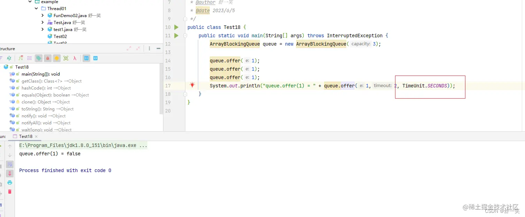Toggle Sort Alphabetically in Structure toolbar
Image resolution: width=525 pixels, height=217 pixels.
click(x=9, y=58)
